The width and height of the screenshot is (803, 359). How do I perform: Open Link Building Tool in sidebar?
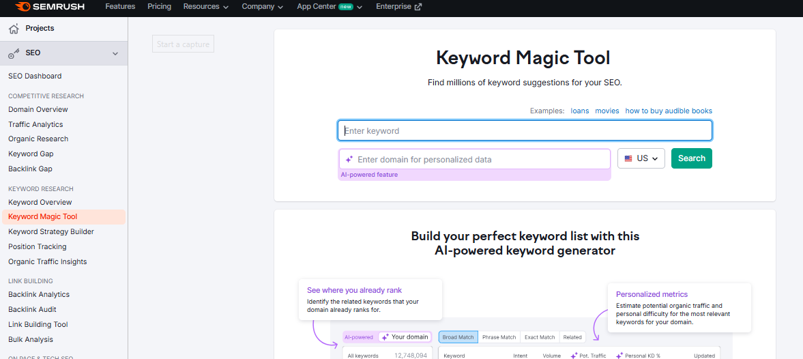pyautogui.click(x=38, y=324)
